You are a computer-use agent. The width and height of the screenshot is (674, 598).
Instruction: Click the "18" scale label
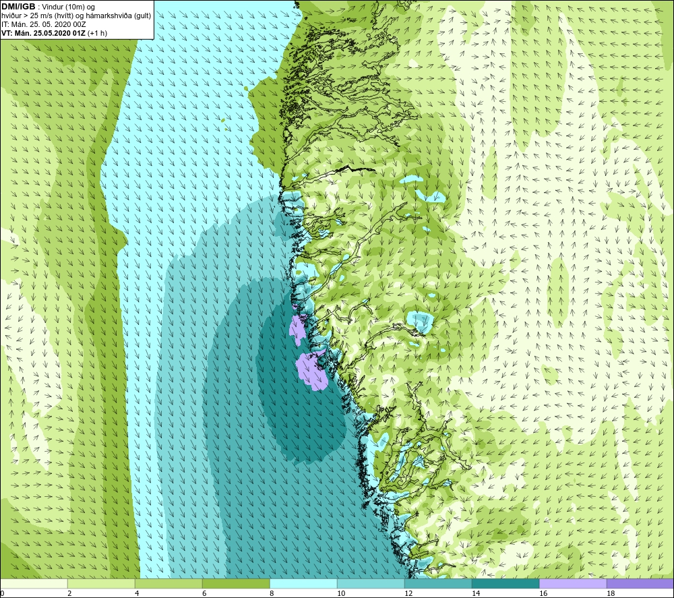[611, 593]
